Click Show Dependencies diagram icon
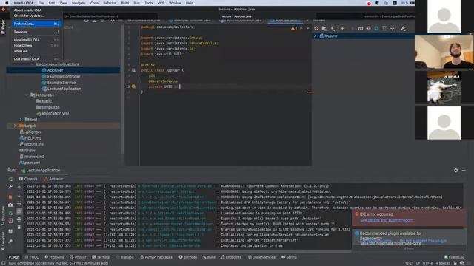 click(384, 28)
